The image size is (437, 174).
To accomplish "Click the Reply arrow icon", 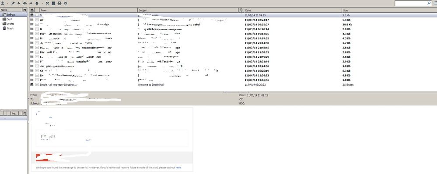I will pyautogui.click(x=19, y=3).
